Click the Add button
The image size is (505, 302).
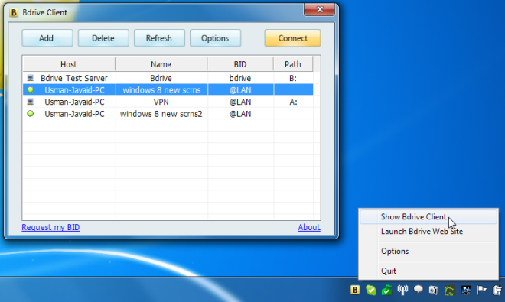pos(47,38)
